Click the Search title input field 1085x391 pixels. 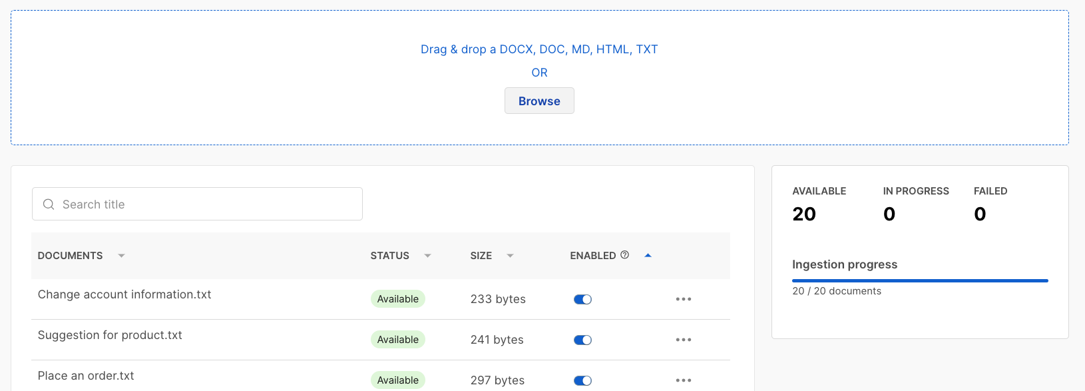tap(206, 204)
